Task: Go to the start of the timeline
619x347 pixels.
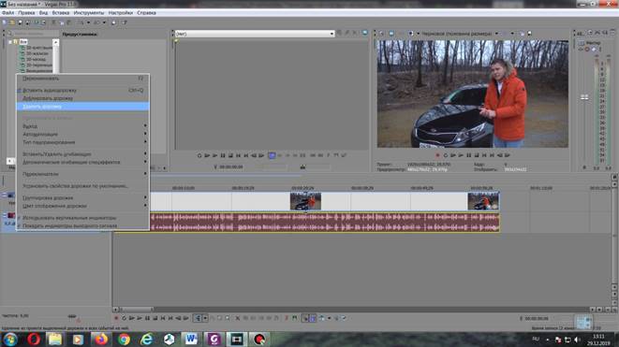Action: click(163, 318)
